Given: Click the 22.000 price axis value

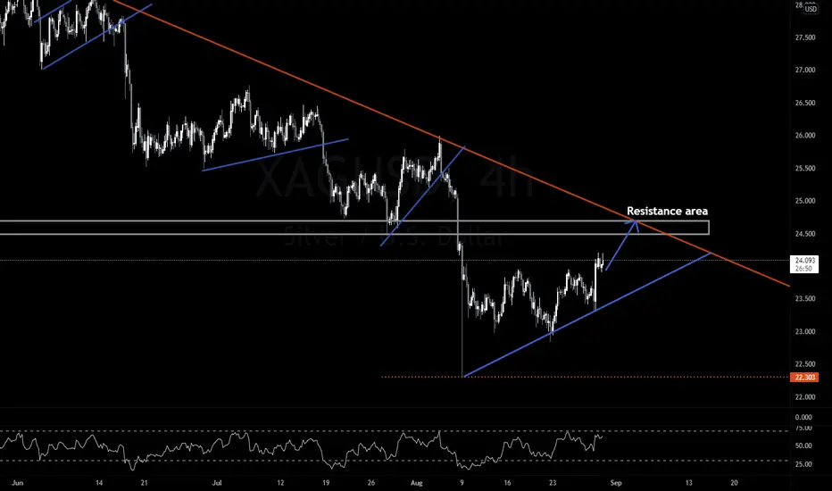Looking at the screenshot, I should tap(805, 397).
